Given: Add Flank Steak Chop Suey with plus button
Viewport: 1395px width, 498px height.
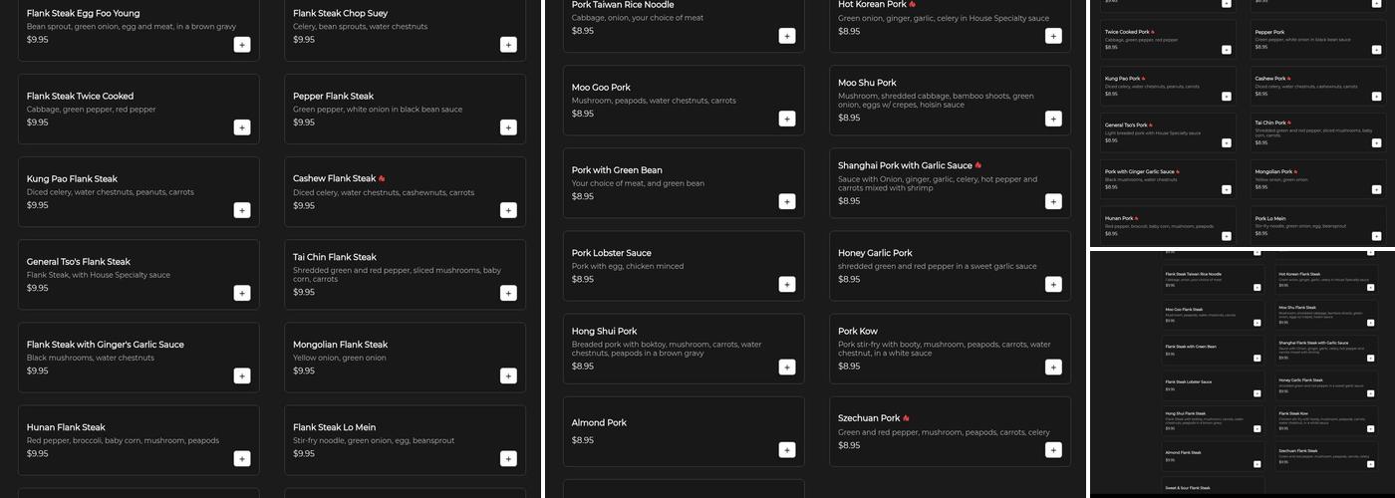Looking at the screenshot, I should coord(508,44).
